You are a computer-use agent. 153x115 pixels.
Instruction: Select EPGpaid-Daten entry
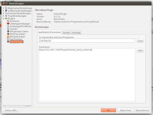tap(17, 37)
